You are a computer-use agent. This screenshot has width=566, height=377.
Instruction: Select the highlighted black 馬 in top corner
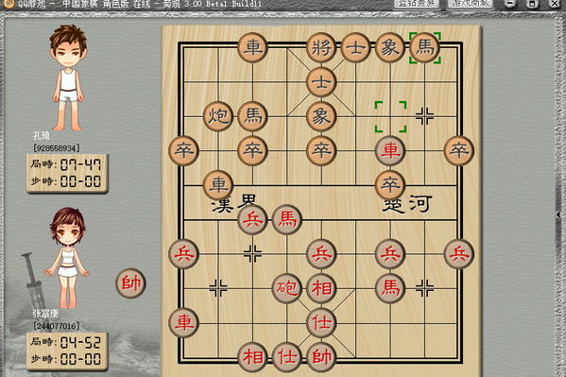tap(424, 47)
